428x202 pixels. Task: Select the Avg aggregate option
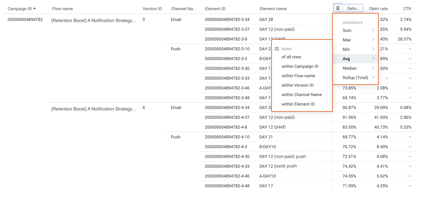click(346, 59)
